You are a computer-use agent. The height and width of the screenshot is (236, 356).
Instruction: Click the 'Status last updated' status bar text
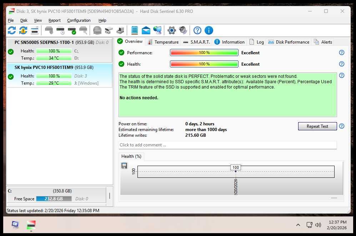[x=53, y=211]
